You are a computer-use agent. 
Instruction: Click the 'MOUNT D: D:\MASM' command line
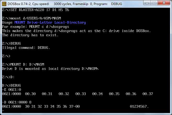(x=23, y=64)
